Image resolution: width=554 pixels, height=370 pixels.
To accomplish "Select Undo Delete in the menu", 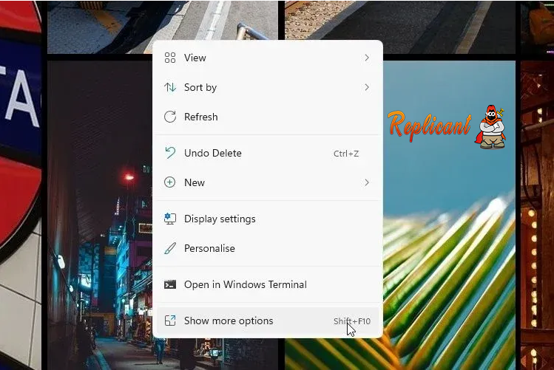I will (x=268, y=153).
